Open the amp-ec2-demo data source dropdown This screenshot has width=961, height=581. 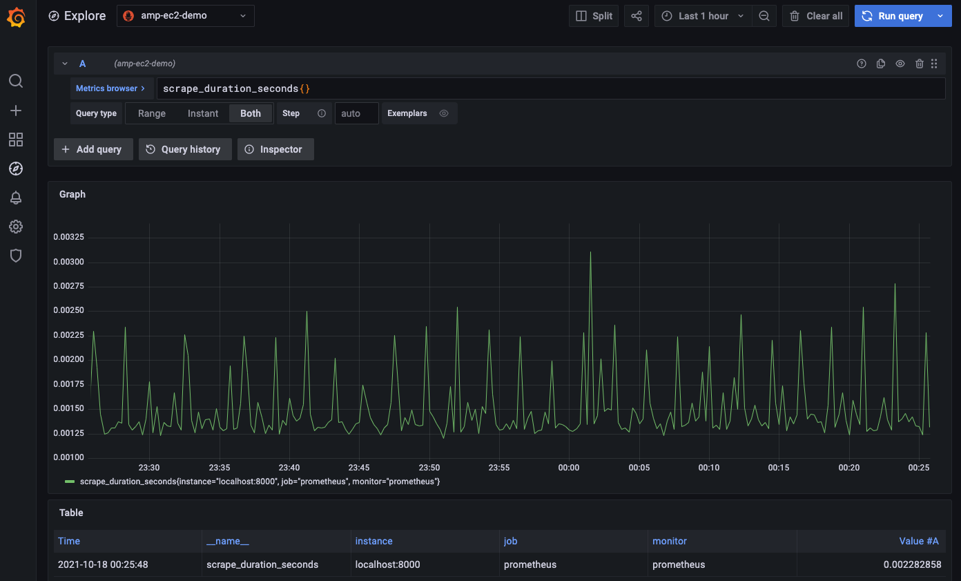(x=185, y=16)
